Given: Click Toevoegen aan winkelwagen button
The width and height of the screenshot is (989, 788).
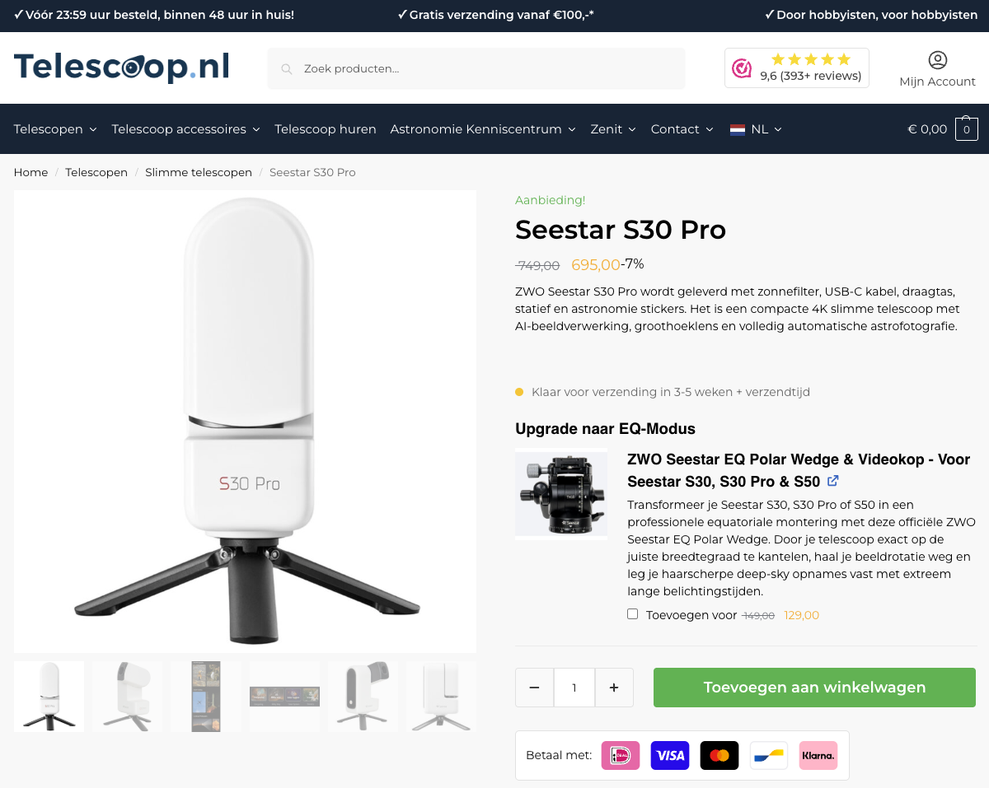Looking at the screenshot, I should coord(814,688).
